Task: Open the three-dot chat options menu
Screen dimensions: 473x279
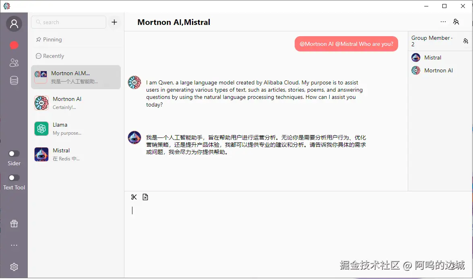Action: 443,22
